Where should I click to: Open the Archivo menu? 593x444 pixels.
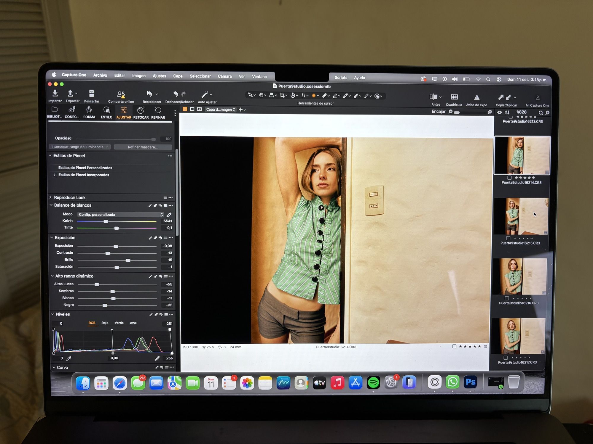pyautogui.click(x=100, y=75)
